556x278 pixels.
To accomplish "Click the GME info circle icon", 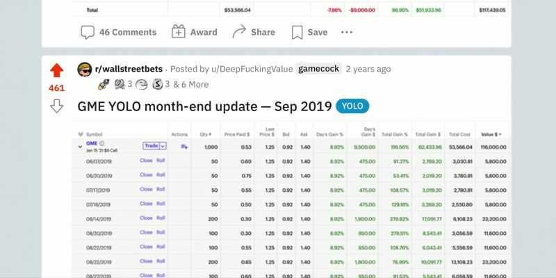I will (x=102, y=143).
